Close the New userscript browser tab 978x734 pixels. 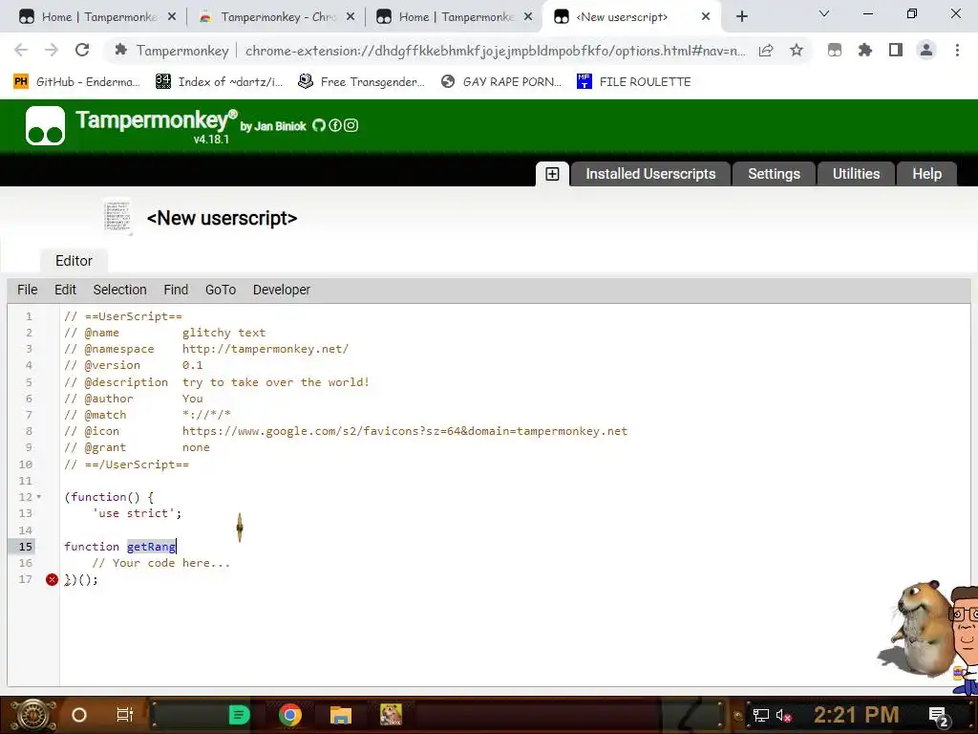coord(706,17)
